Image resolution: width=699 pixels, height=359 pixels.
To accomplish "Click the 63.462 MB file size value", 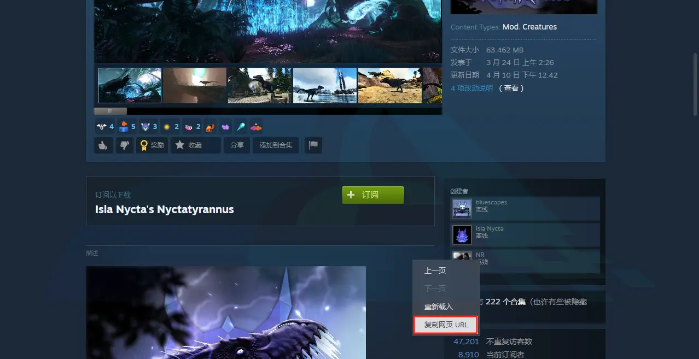I will 505,50.
